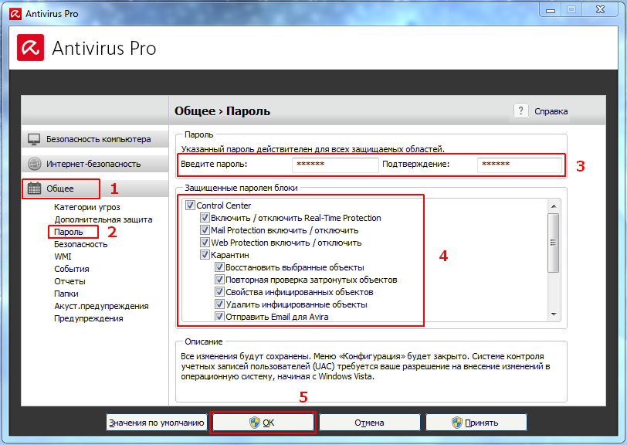Click the protected blocks list scrollbar thumb
This screenshot has width=627, height=445.
pyautogui.click(x=554, y=243)
